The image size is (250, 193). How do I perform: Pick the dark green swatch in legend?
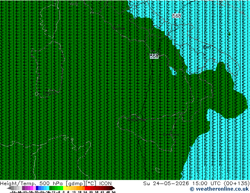pyautogui.click(x=51, y=188)
